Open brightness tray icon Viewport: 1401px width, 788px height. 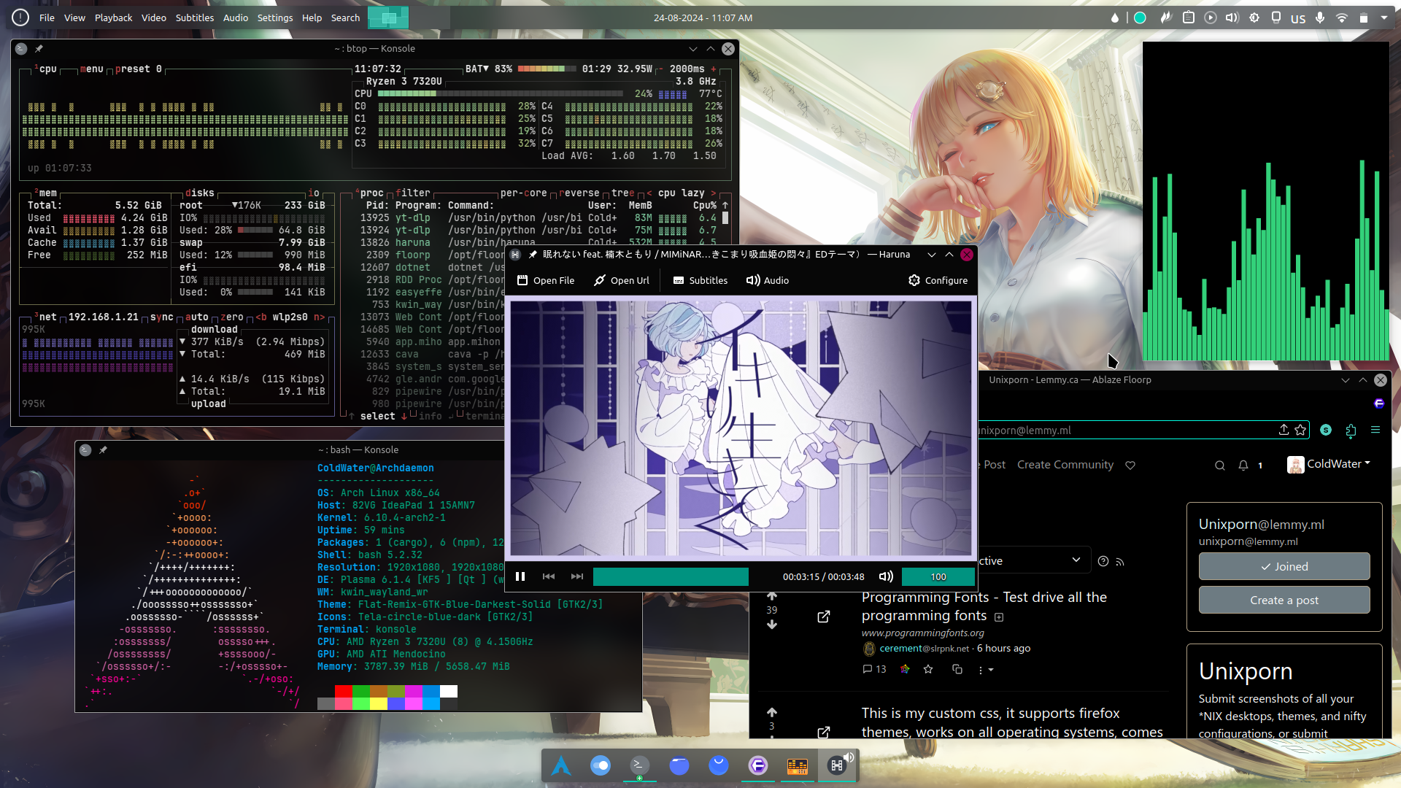[1254, 18]
